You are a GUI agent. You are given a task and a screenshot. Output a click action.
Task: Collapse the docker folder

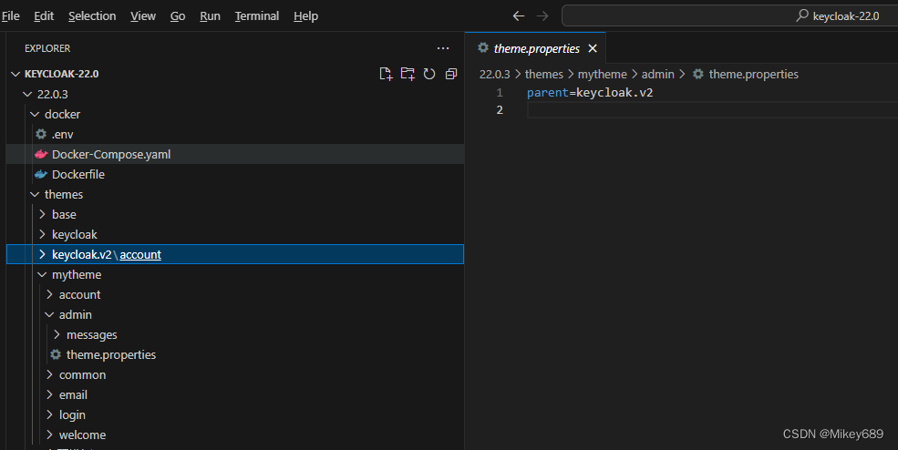click(35, 114)
